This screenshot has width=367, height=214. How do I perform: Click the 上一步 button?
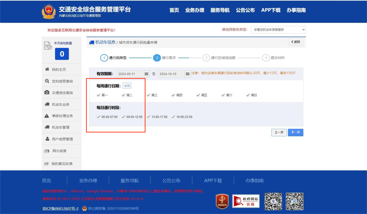pyautogui.click(x=279, y=133)
